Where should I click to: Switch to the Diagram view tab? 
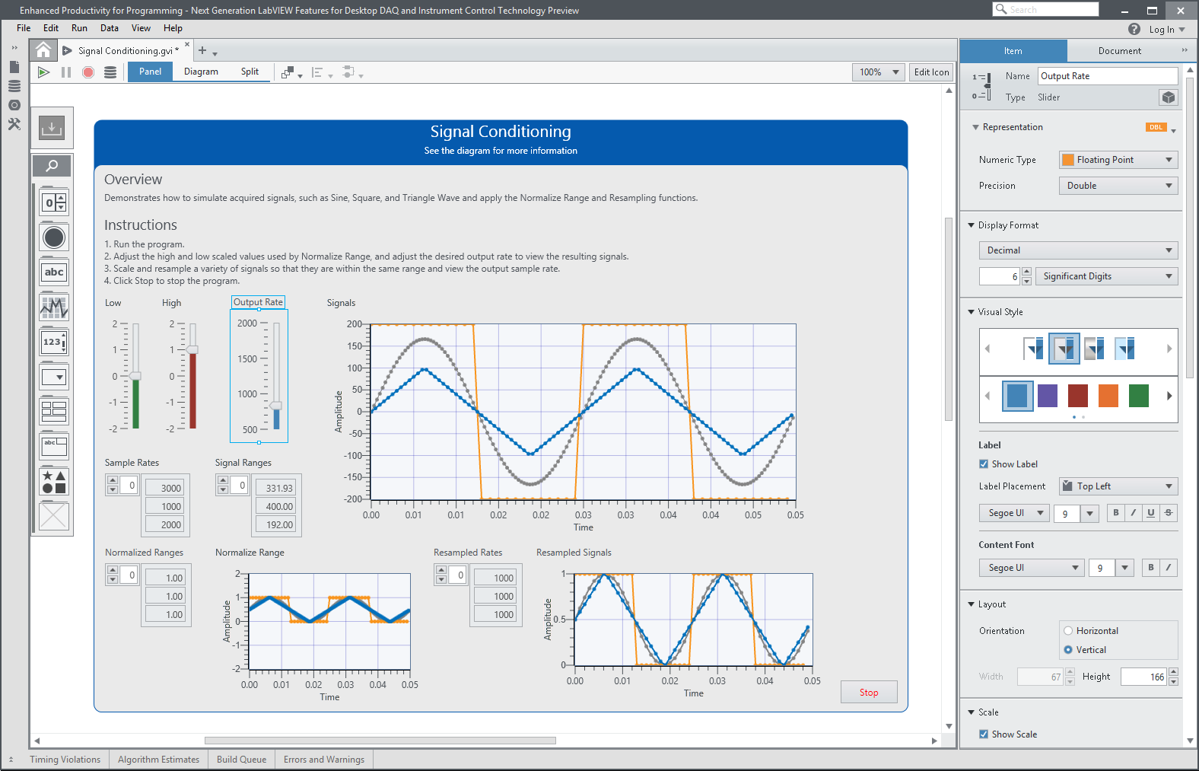click(201, 72)
